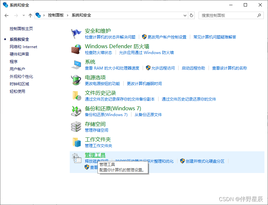Image resolution: width=268 pixels, height=205 pixels.
Task: Click the shield icon beside 更改用户帐户控制设置
Action: [144, 37]
